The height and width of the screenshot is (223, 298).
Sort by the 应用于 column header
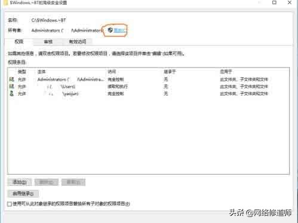click(x=226, y=72)
